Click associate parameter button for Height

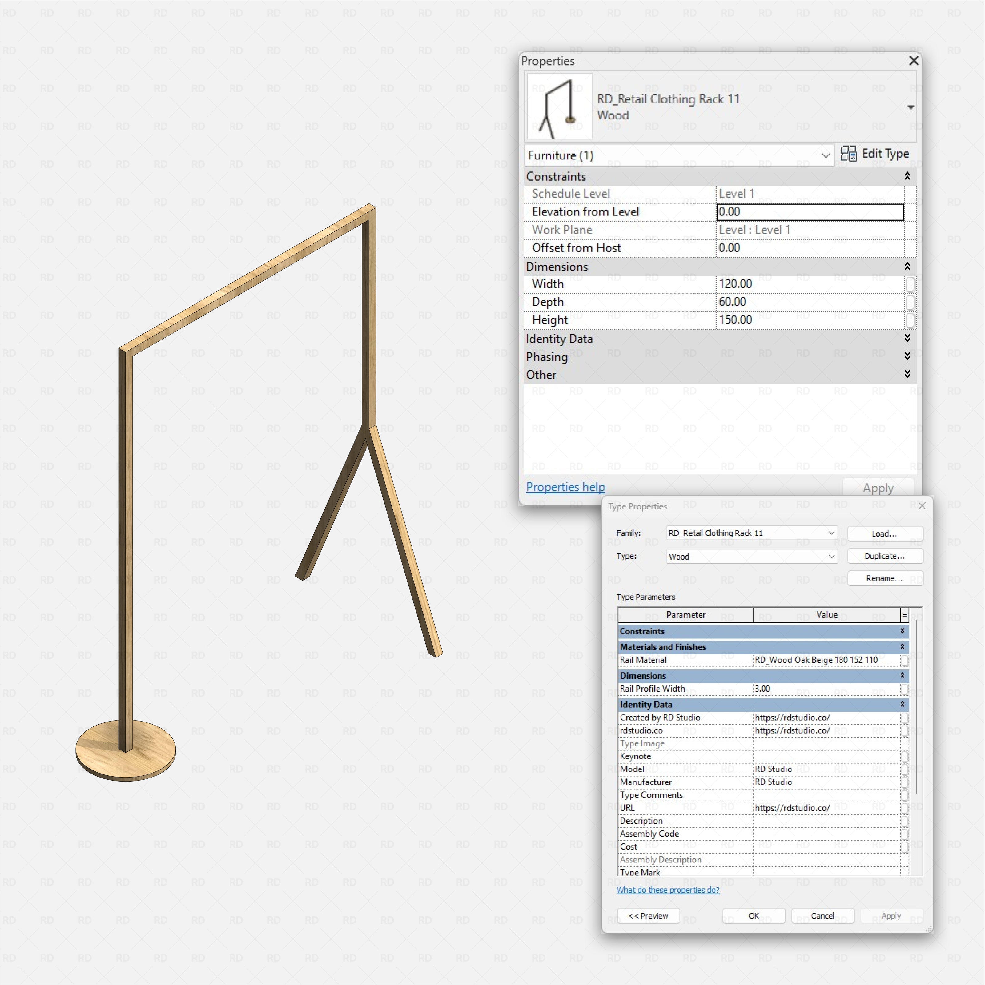point(910,320)
